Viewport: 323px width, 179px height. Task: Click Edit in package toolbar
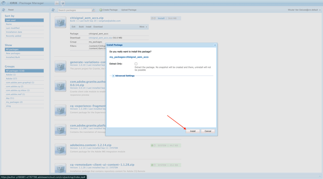coord(74,27)
